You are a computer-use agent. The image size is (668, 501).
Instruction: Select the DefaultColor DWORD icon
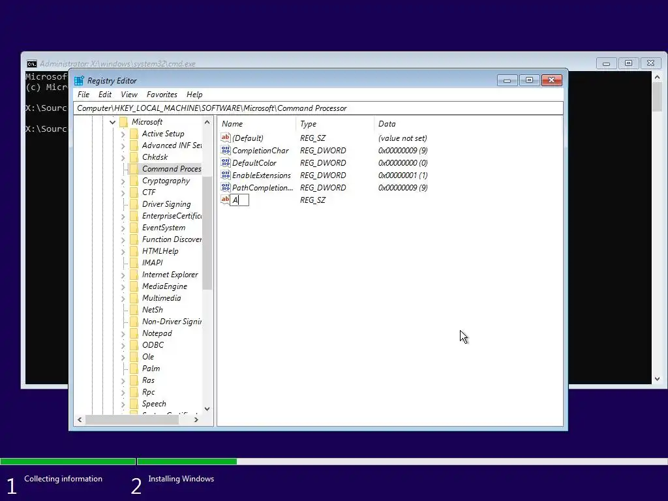pyautogui.click(x=225, y=162)
